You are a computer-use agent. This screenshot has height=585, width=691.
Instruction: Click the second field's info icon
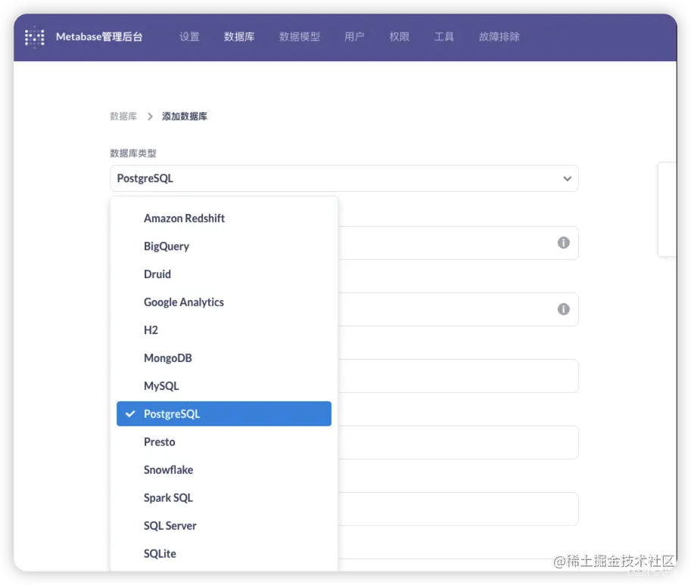[x=563, y=309]
